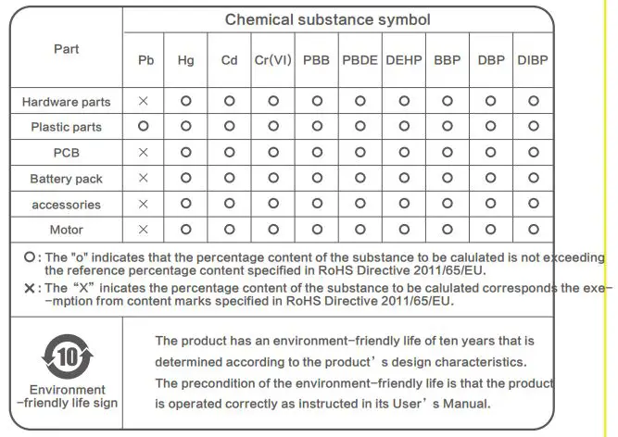Click the Hg circle in Hardware parts row
This screenshot has height=437, width=618.
click(186, 100)
